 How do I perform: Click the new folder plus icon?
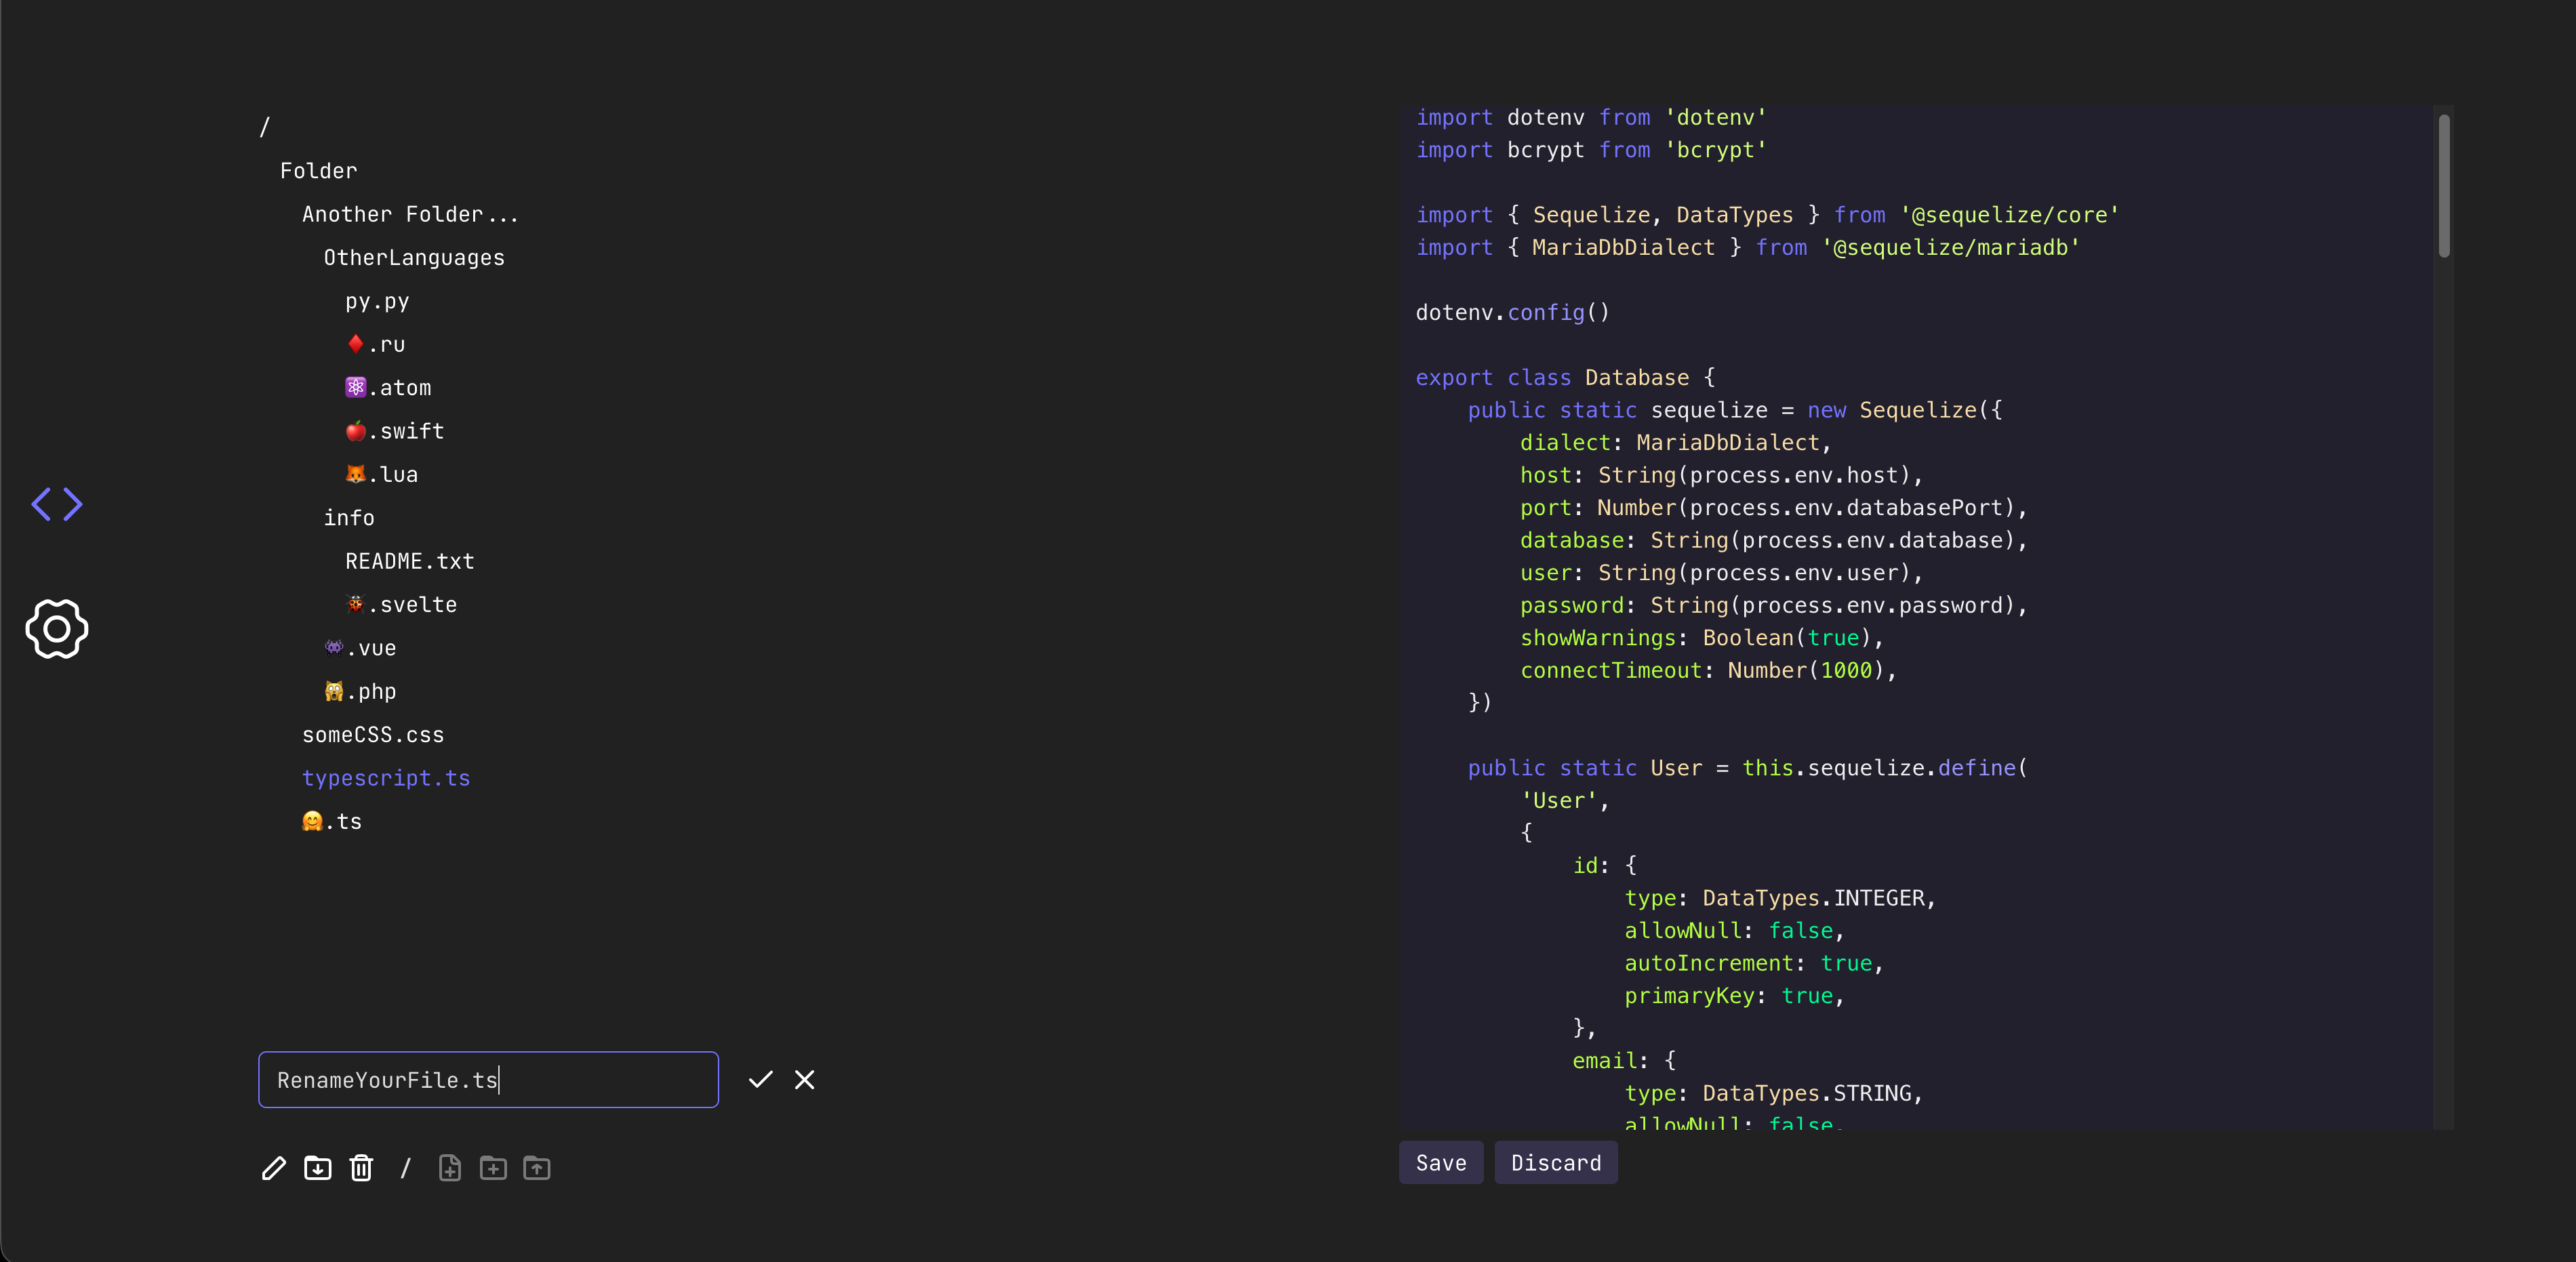[x=493, y=1168]
